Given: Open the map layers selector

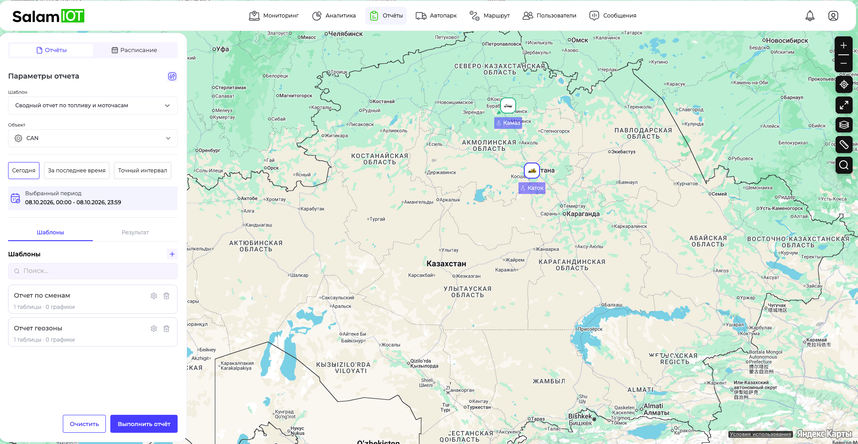Looking at the screenshot, I should [844, 125].
